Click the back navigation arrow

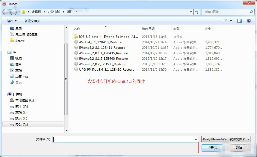(x=6, y=12)
